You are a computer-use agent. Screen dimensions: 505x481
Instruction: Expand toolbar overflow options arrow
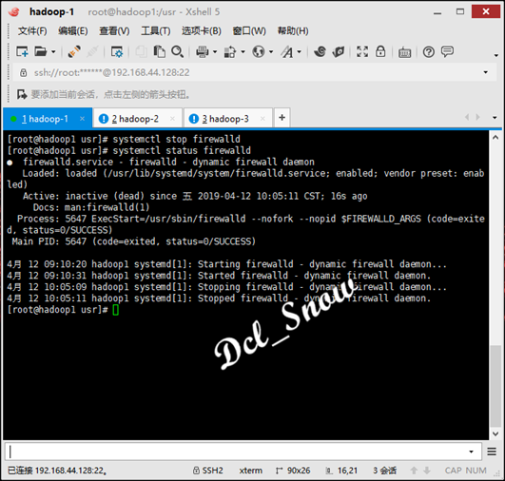[x=496, y=55]
